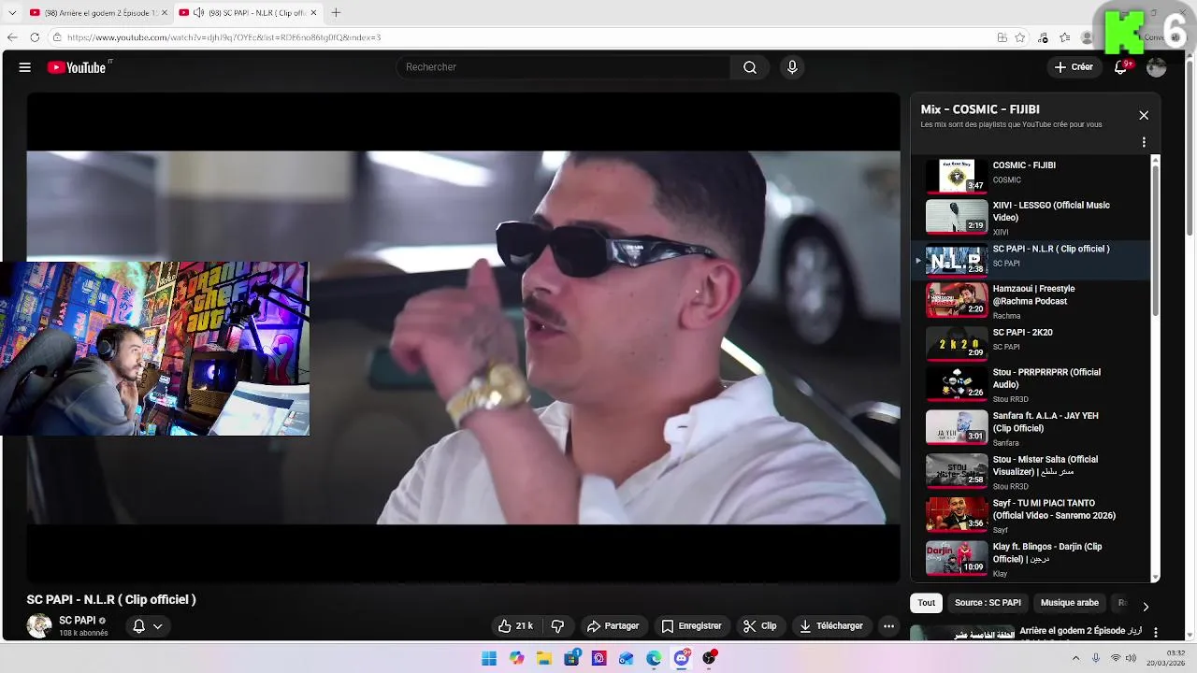The height and width of the screenshot is (673, 1197).
Task: Open YouTube notifications bell
Action: tap(1120, 67)
